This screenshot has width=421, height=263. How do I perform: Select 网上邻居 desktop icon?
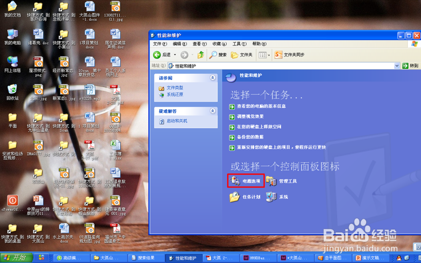coord(12,64)
